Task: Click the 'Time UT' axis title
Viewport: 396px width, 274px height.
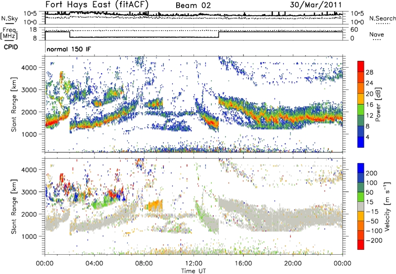Action: pos(194,271)
